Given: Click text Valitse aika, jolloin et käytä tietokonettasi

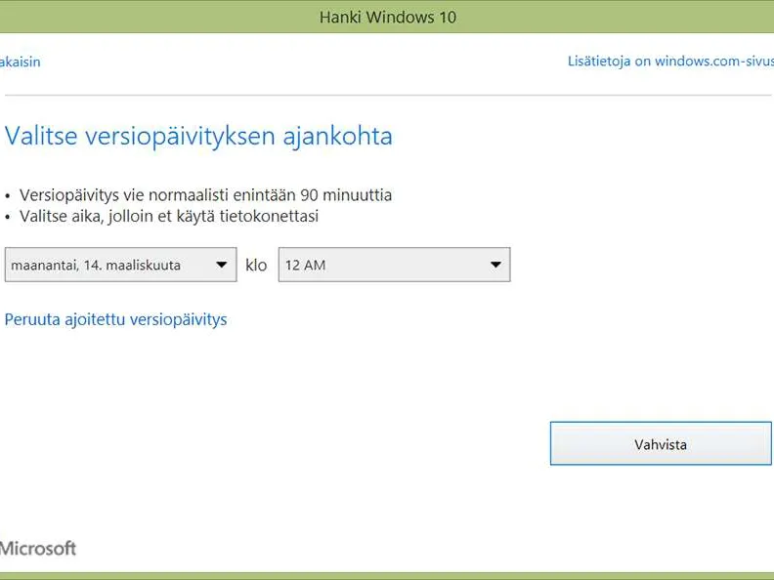Looking at the screenshot, I should (169, 216).
